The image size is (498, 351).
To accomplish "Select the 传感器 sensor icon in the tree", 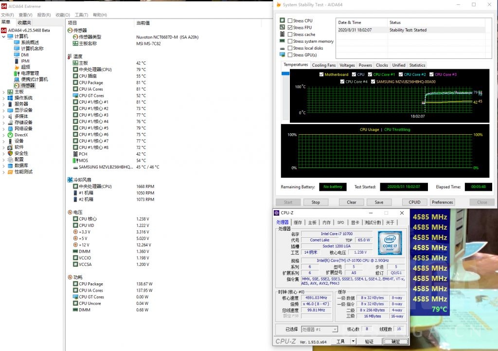I will coord(17,86).
